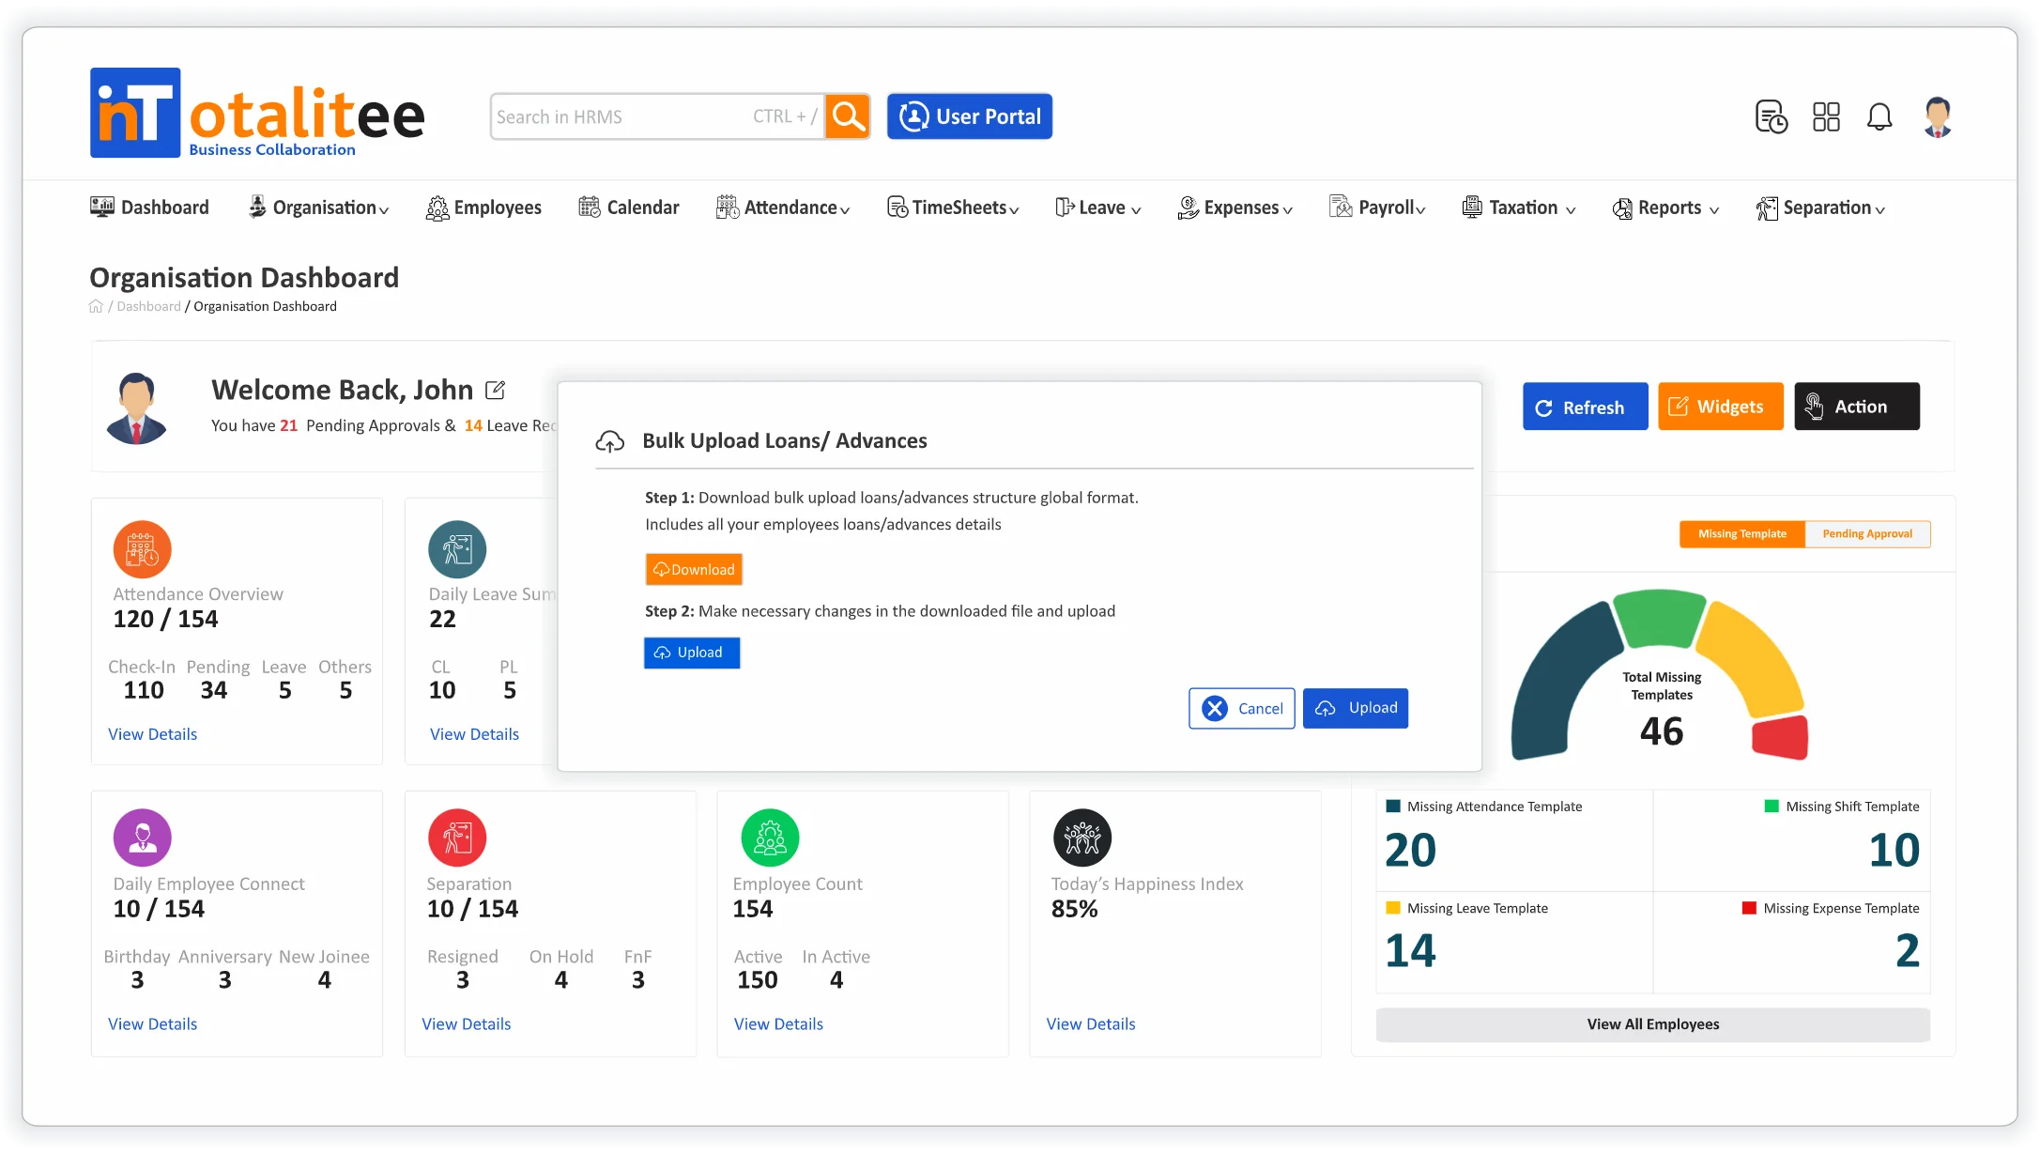Viewport: 2040px width, 1153px height.
Task: Switch to the Missing Template toggle
Action: 1741,534
